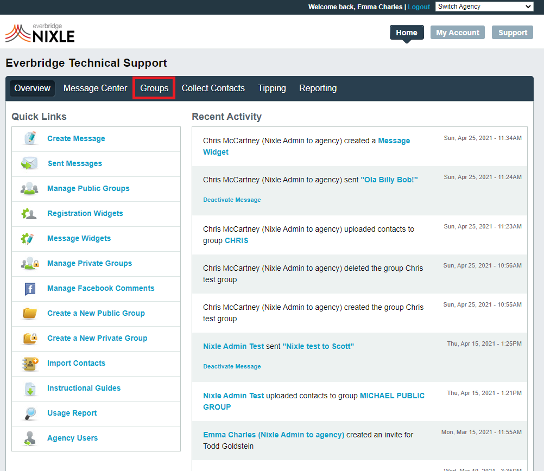The image size is (544, 471).
Task: Open the CHRIS group link
Action: tap(236, 240)
